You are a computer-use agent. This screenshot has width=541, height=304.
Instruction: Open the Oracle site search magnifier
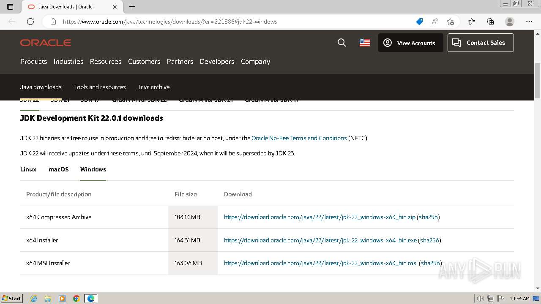point(342,43)
